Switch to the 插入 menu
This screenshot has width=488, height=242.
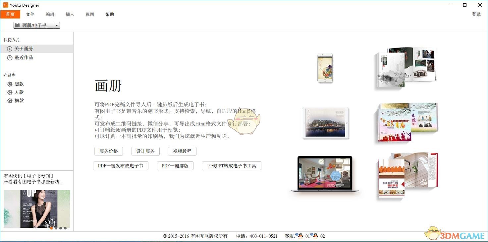click(x=70, y=14)
